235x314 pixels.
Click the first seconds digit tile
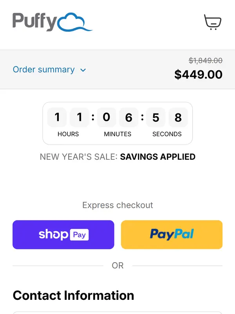pos(156,117)
